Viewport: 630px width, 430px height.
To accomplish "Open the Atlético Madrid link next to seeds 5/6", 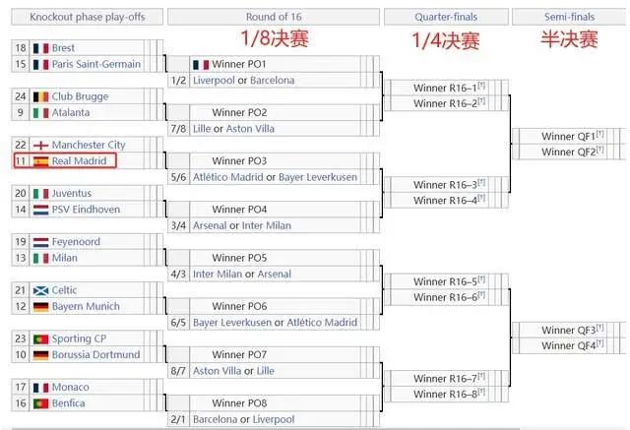I will [227, 177].
